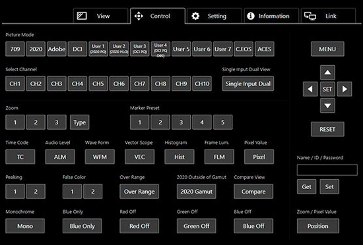Click the Compare view button
Viewport: 363px width, 245px height.
[x=253, y=191]
